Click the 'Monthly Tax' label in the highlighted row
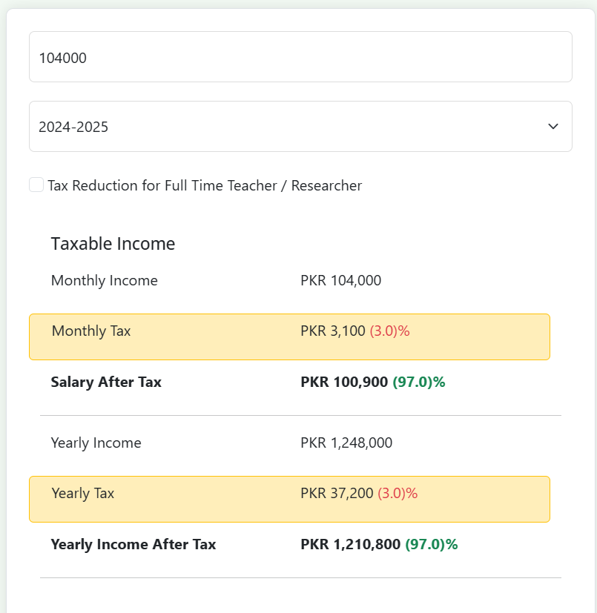The height and width of the screenshot is (613, 597). (91, 331)
